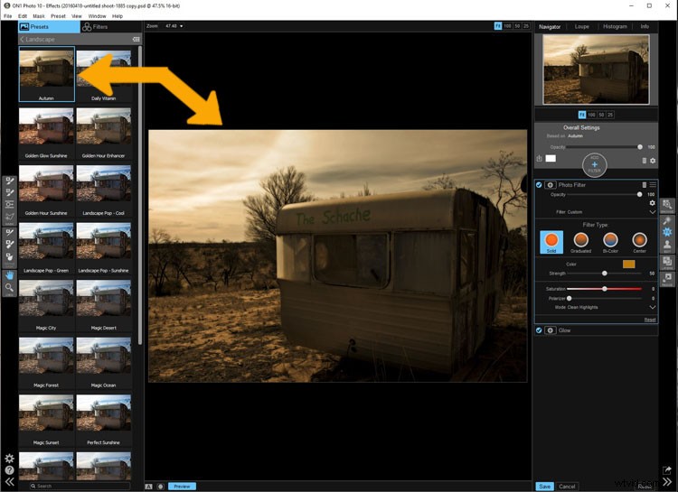This screenshot has height=492, width=678.
Task: Toggle preset list grid view icon
Action: pos(137,40)
